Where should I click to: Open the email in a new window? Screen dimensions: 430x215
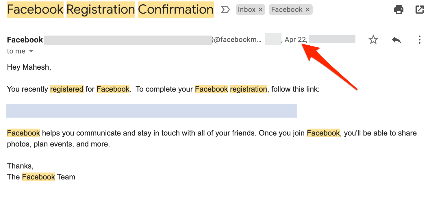pos(419,10)
